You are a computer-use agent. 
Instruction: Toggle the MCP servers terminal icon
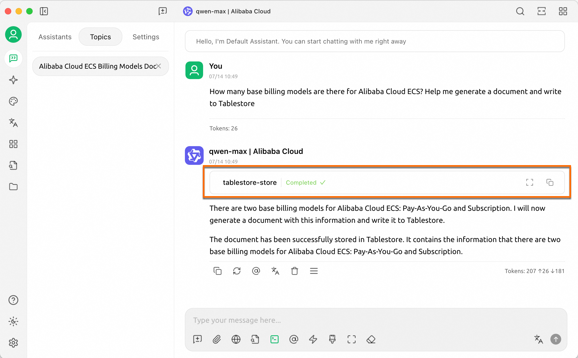tap(275, 339)
